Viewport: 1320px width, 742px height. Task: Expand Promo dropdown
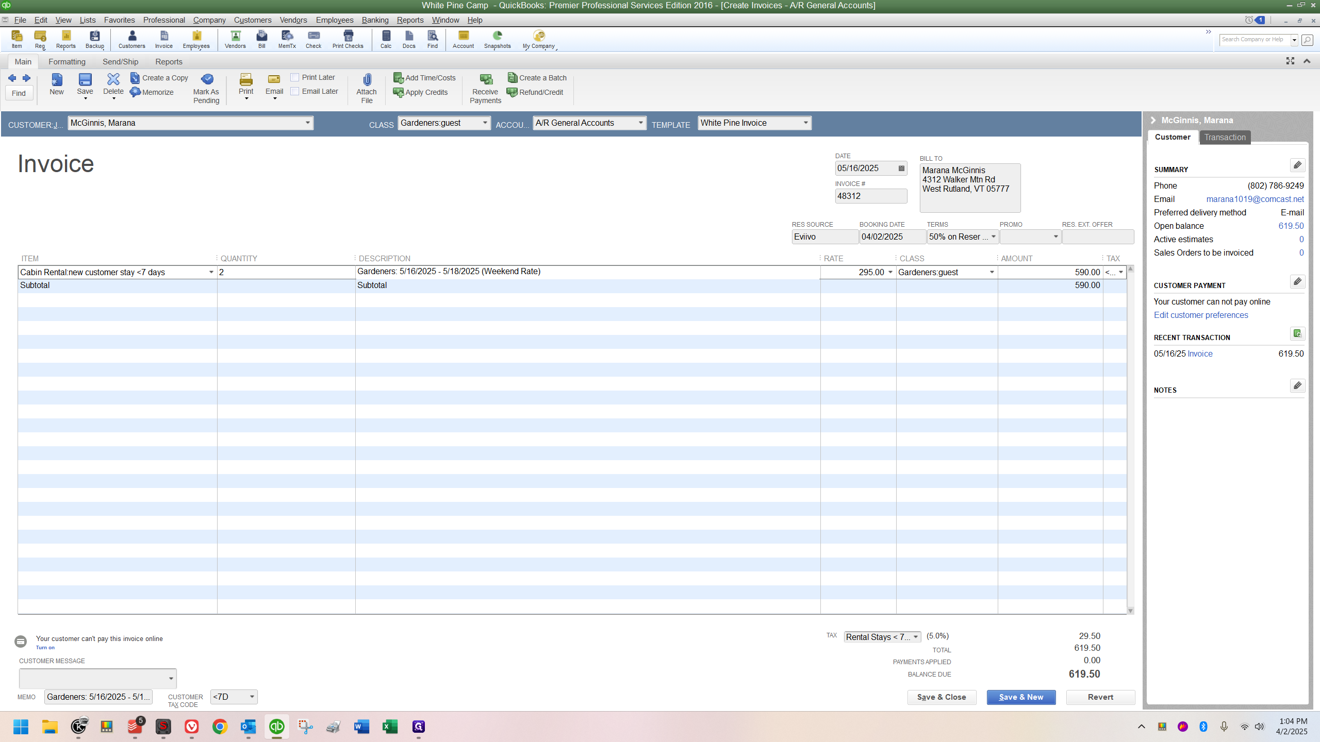[1055, 237]
